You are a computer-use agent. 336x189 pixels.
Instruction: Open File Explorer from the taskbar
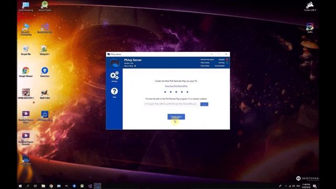point(43,186)
